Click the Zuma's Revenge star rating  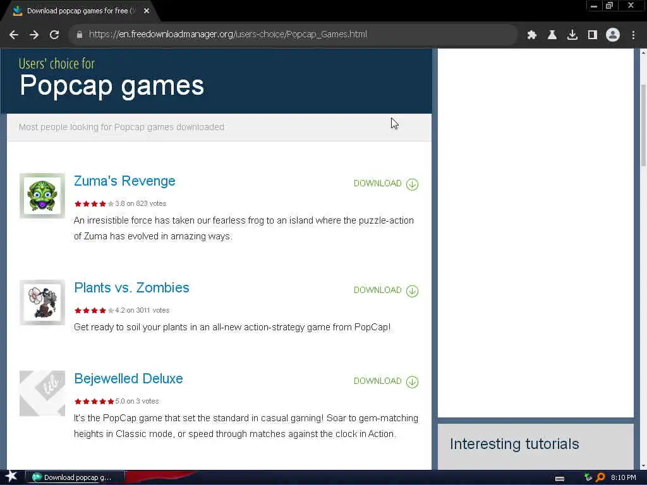coord(94,204)
